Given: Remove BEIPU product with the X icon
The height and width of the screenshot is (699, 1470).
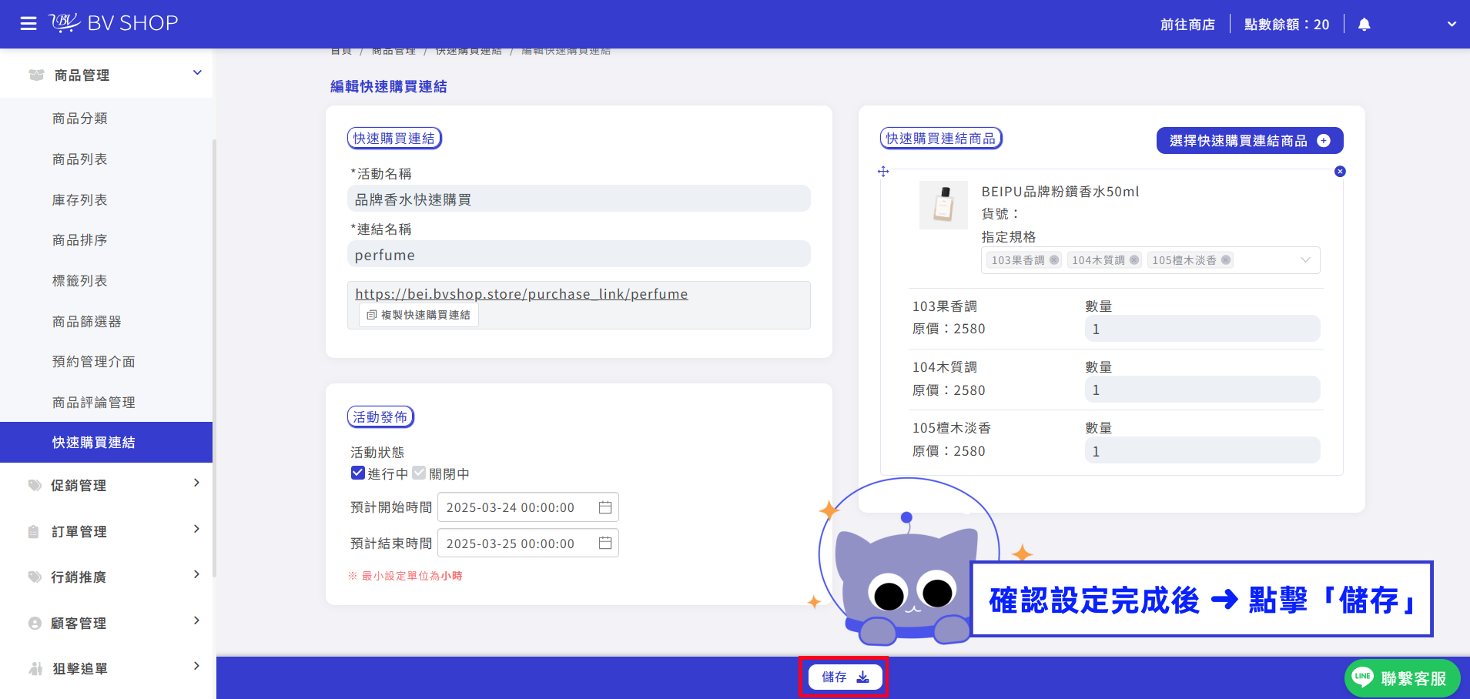Looking at the screenshot, I should pos(1340,172).
